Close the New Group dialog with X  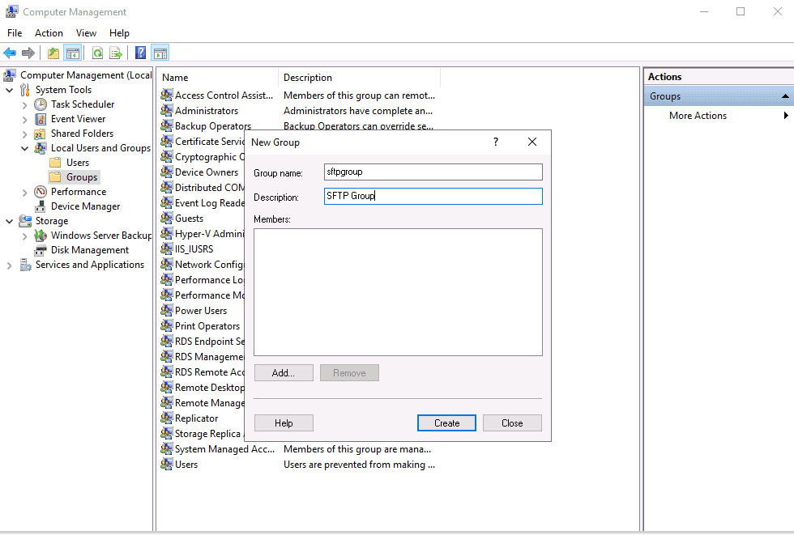pos(532,142)
